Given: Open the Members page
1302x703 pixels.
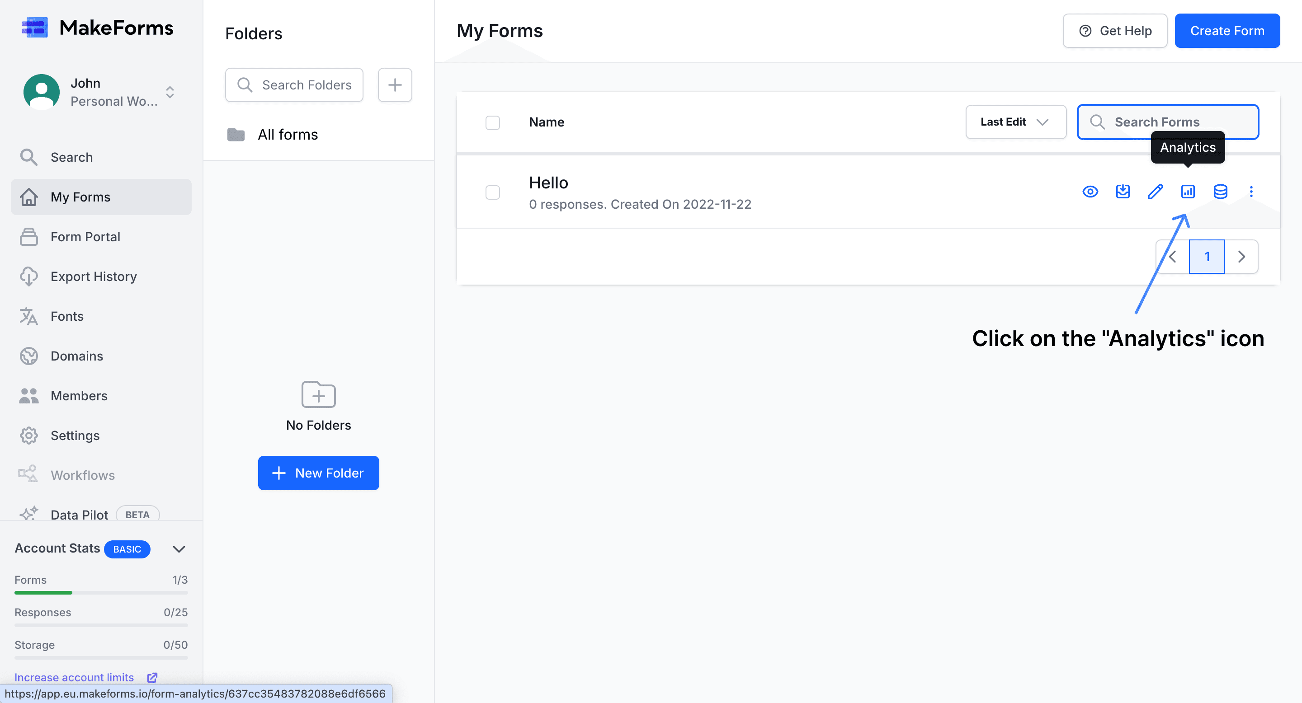Looking at the screenshot, I should pyautogui.click(x=101, y=396).
